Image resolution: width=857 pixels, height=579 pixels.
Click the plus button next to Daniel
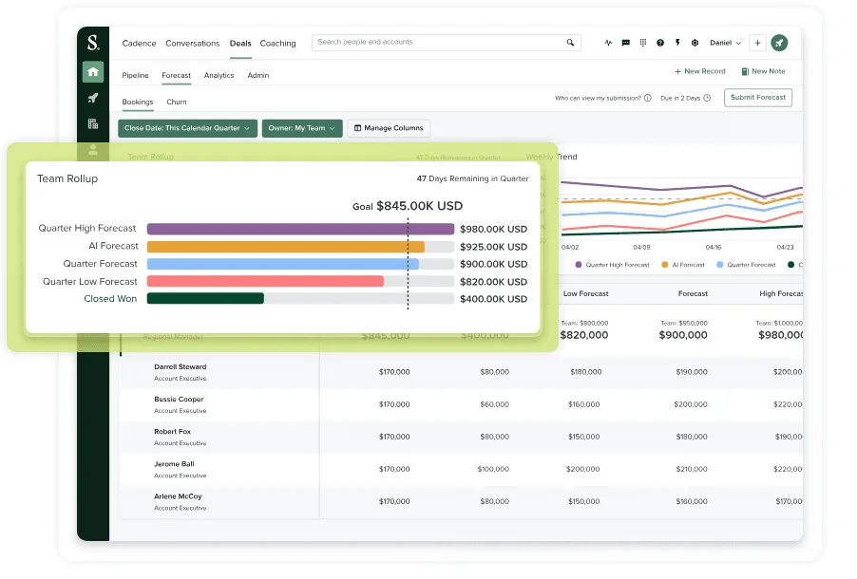pos(757,43)
